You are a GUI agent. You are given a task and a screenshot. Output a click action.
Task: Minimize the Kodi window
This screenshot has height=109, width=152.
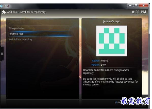click(x=130, y=5)
